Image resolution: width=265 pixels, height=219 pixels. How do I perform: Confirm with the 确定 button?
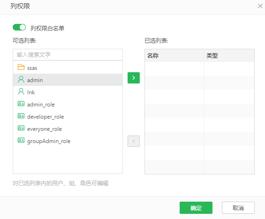coord(196,208)
